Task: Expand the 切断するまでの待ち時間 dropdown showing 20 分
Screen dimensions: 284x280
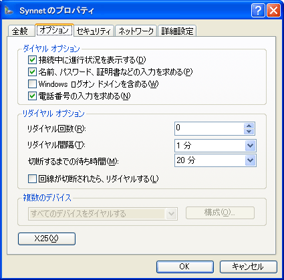Action: pos(215,160)
